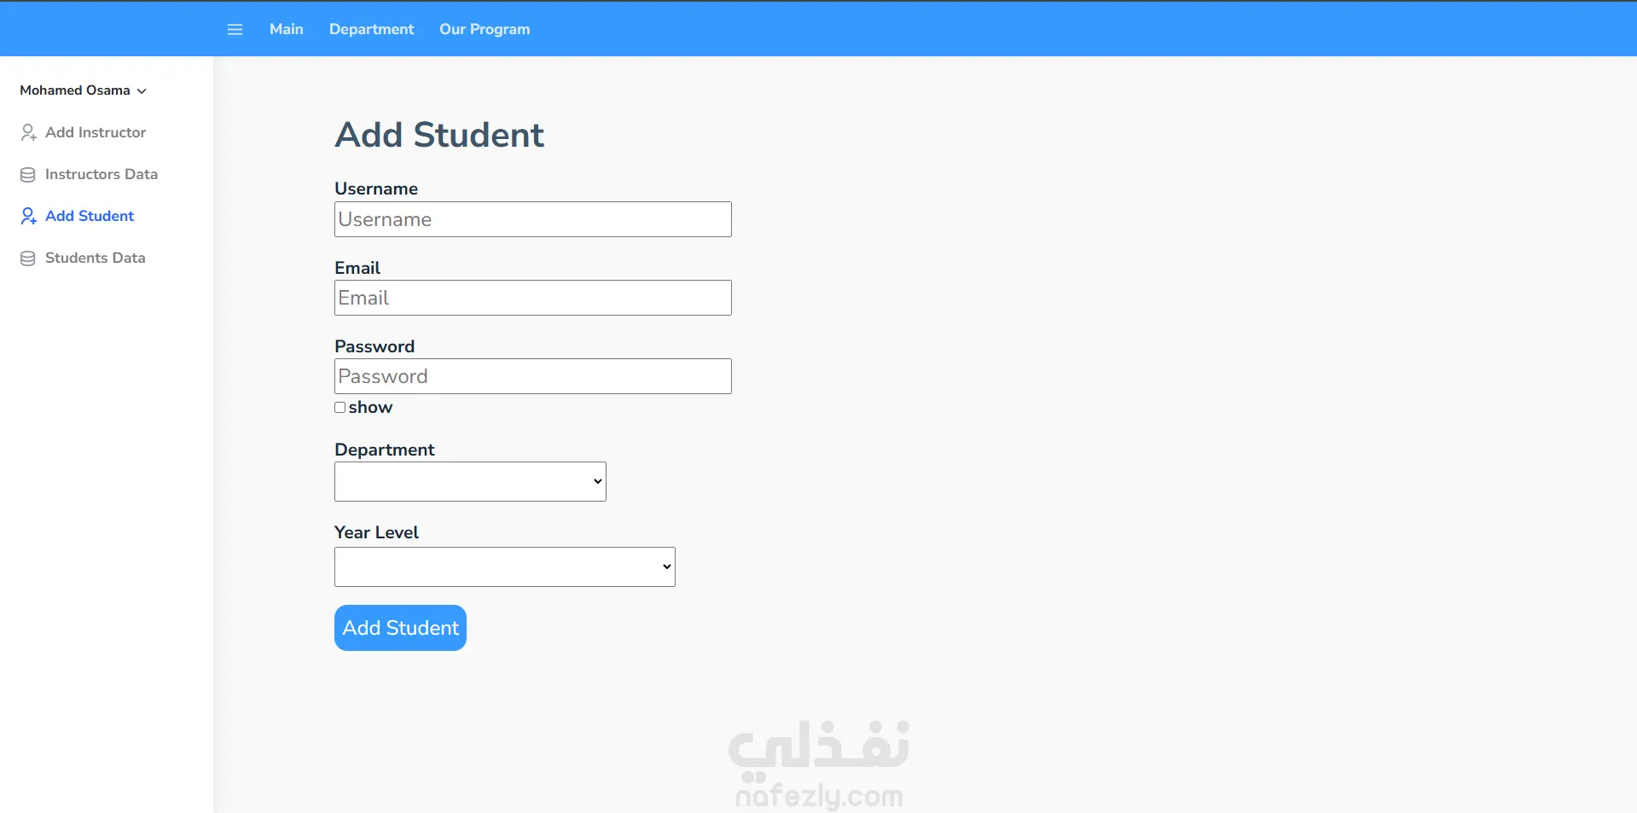Toggle the show password checkbox

coord(340,408)
